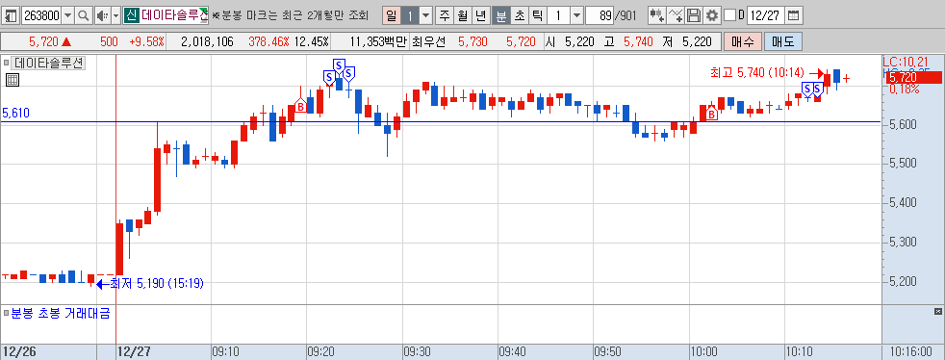Open the minute interval dropdown

(x=576, y=15)
